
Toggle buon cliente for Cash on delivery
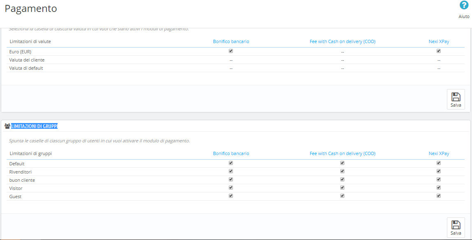pyautogui.click(x=342, y=179)
